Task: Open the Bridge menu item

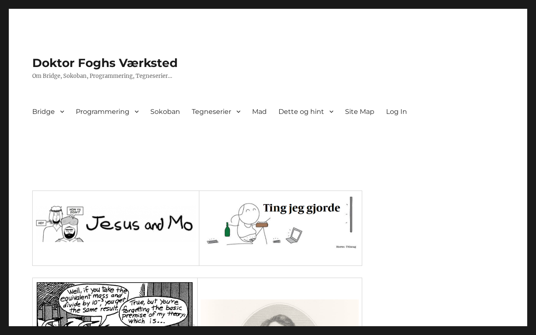Action: point(44,111)
